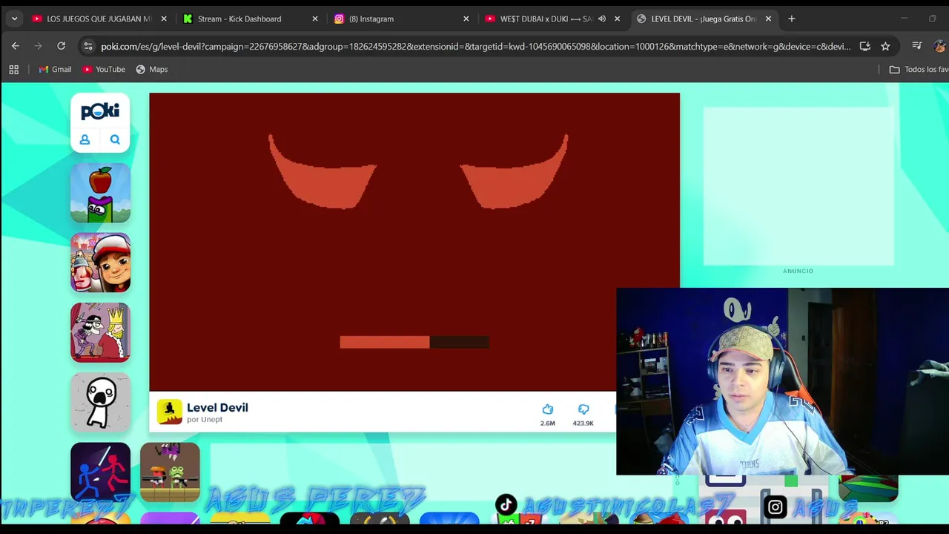Close the LEVEL DEVIL tab
The image size is (949, 534).
(768, 19)
